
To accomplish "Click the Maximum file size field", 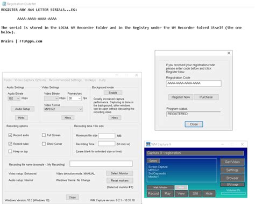I will tap(107, 136).
